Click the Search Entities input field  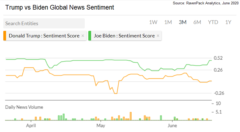[x=44, y=24]
